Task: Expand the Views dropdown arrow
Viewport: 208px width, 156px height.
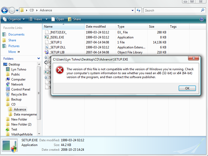Action: [46, 19]
